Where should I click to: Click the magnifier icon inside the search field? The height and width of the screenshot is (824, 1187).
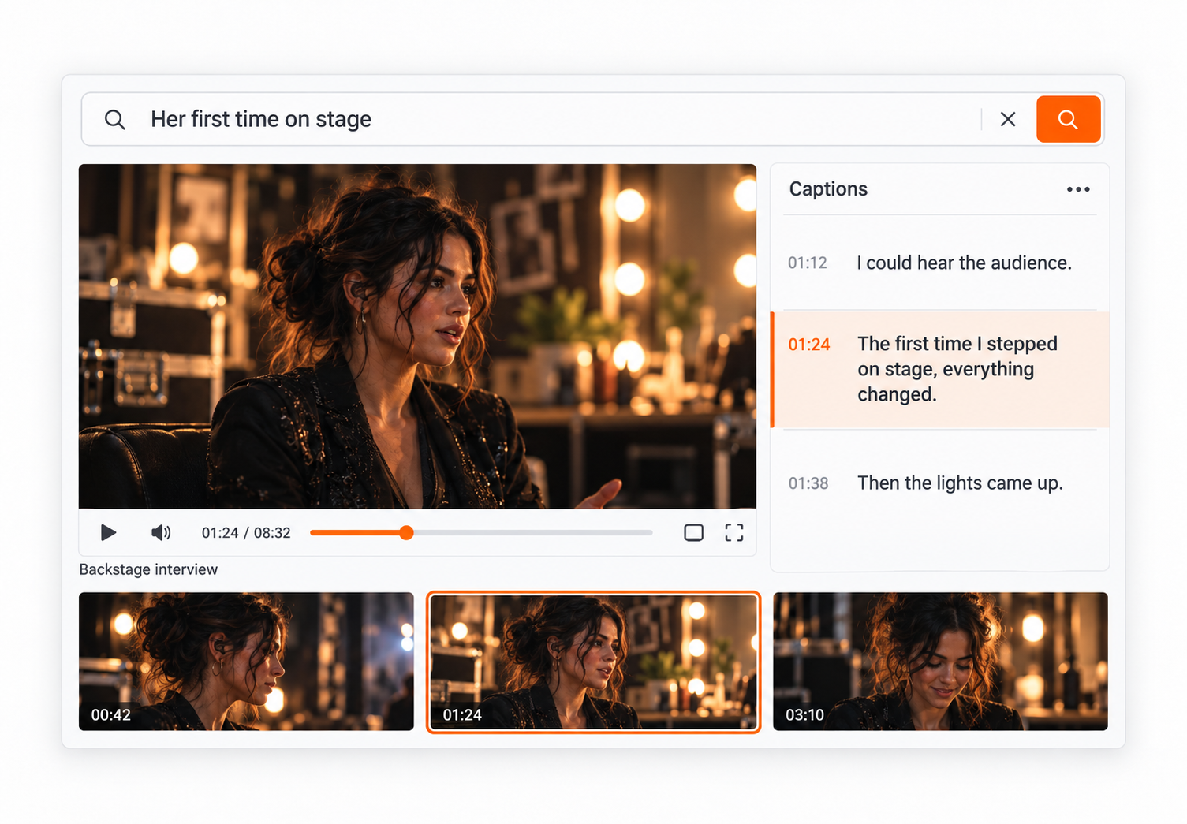point(115,119)
